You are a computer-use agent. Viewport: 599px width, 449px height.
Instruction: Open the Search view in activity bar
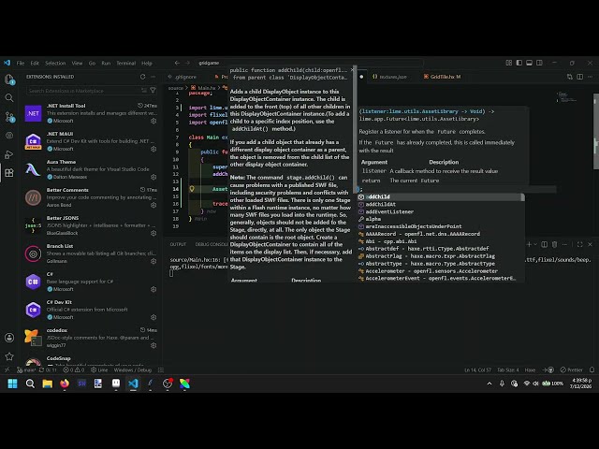click(x=9, y=98)
